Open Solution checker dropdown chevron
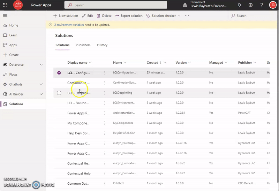This screenshot has width=279, height=191. 179,16
